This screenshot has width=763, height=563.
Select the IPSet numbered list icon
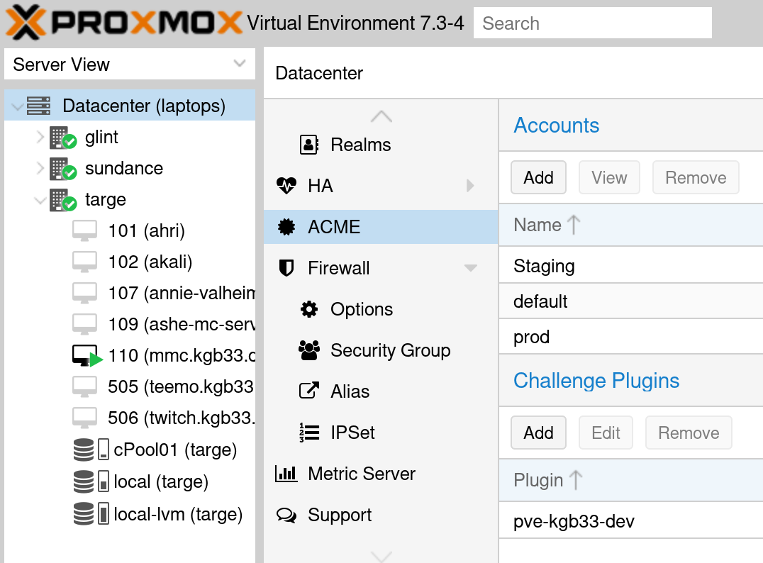[x=308, y=432]
